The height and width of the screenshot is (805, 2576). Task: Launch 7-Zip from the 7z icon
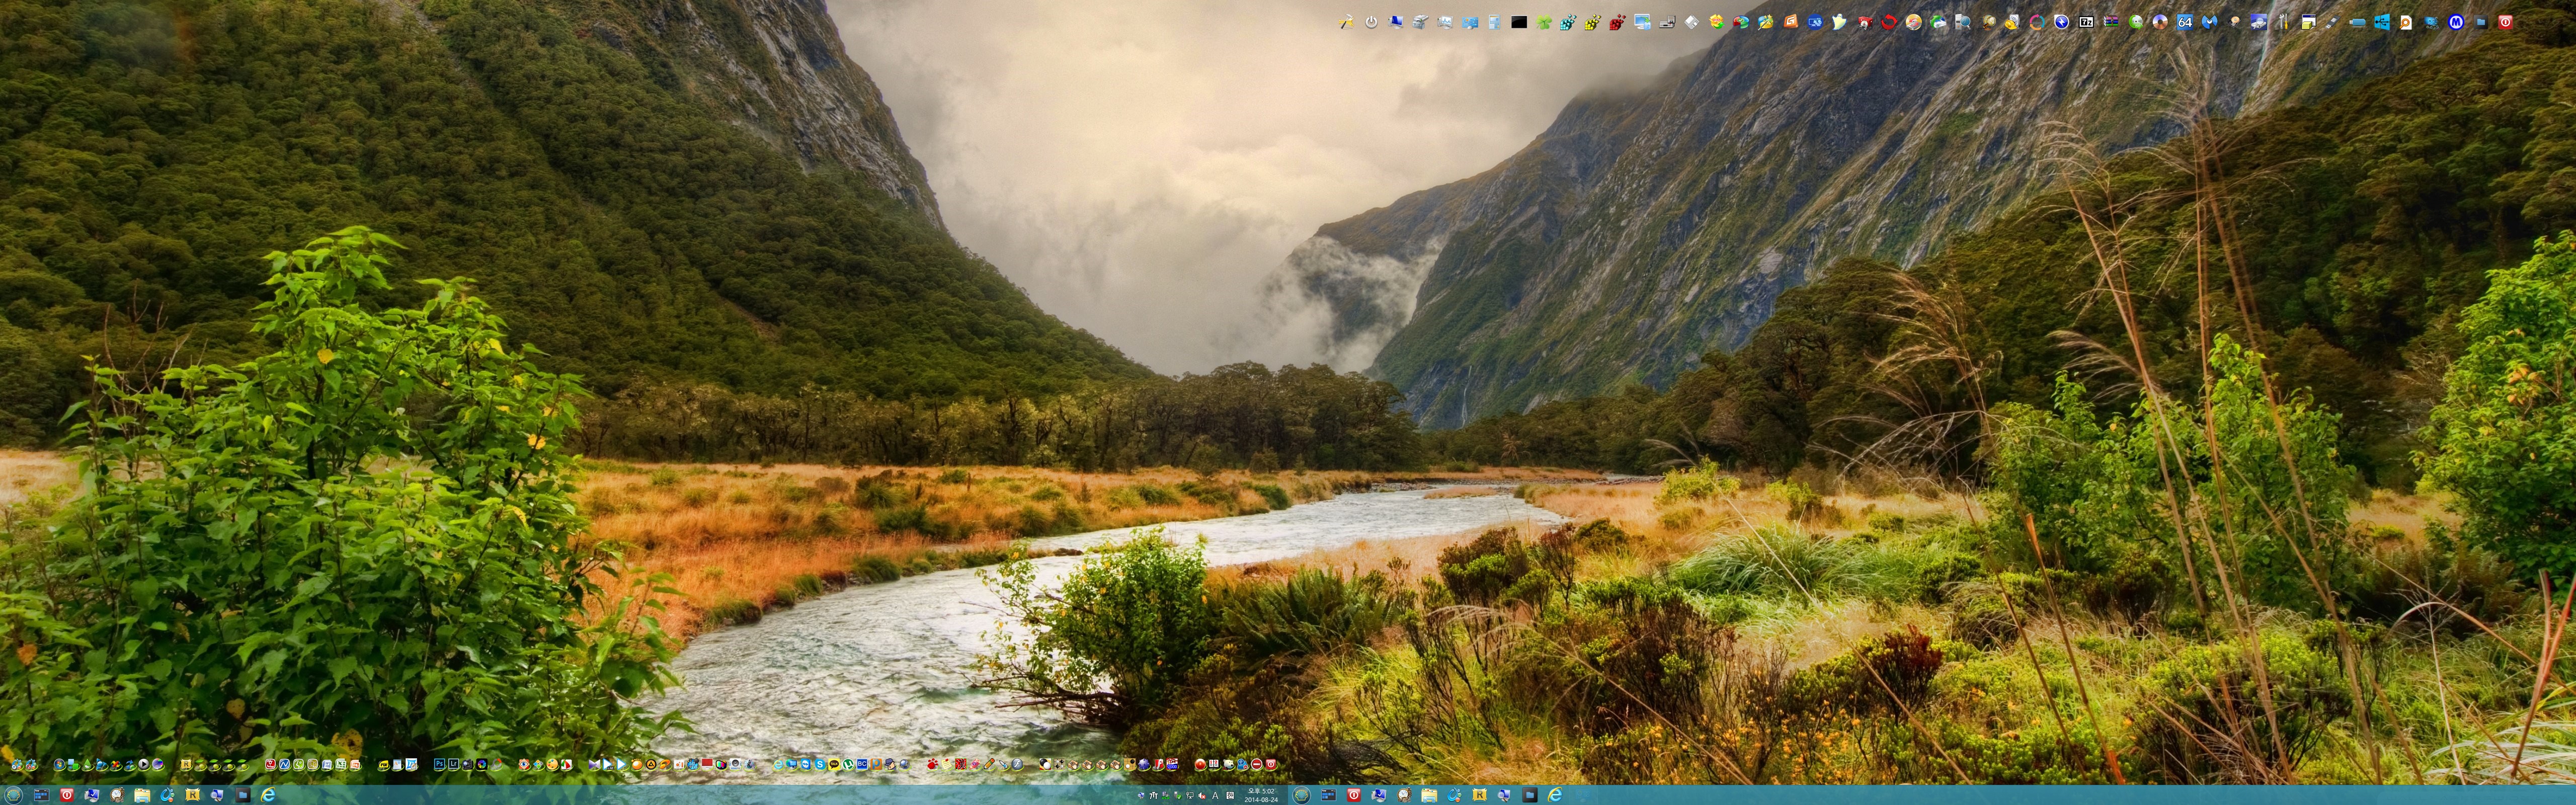tap(2086, 22)
